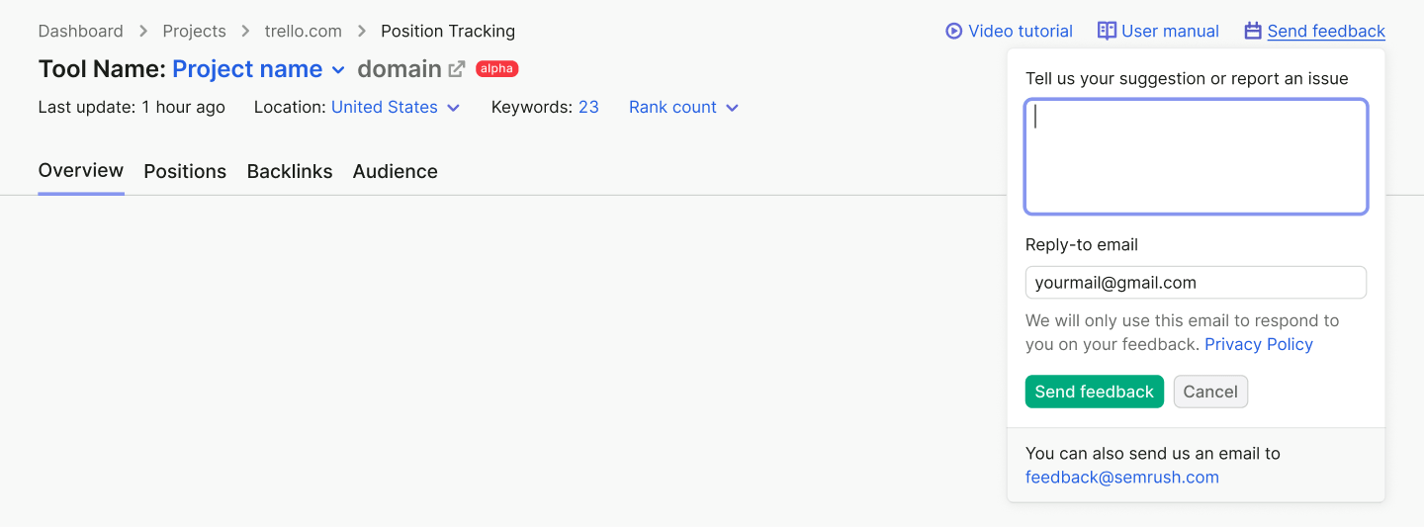
Task: Click the Video tutorial play icon
Action: (953, 31)
